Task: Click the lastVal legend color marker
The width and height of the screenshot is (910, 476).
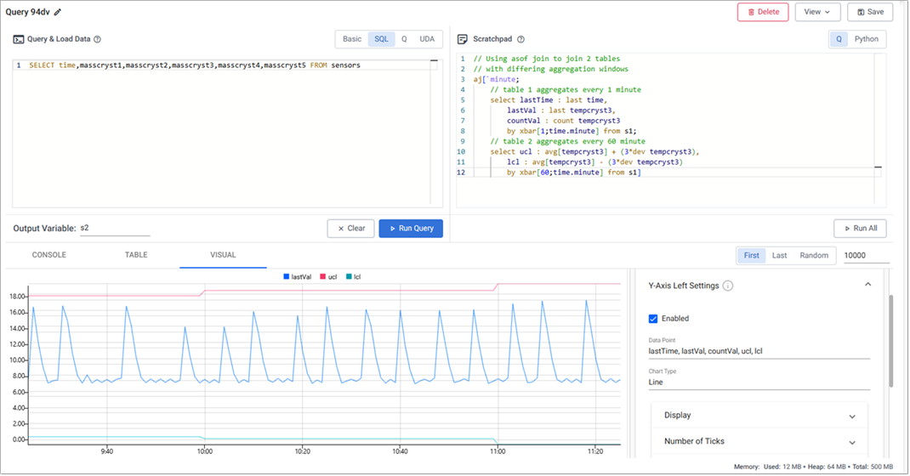Action: pos(287,276)
